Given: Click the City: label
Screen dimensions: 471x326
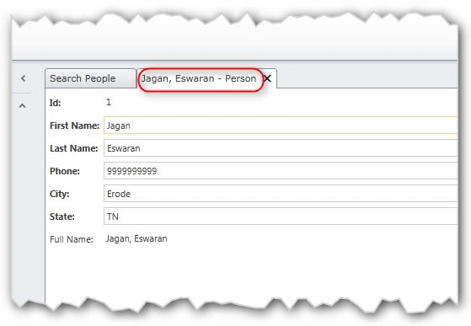Looking at the screenshot, I should [x=60, y=194].
